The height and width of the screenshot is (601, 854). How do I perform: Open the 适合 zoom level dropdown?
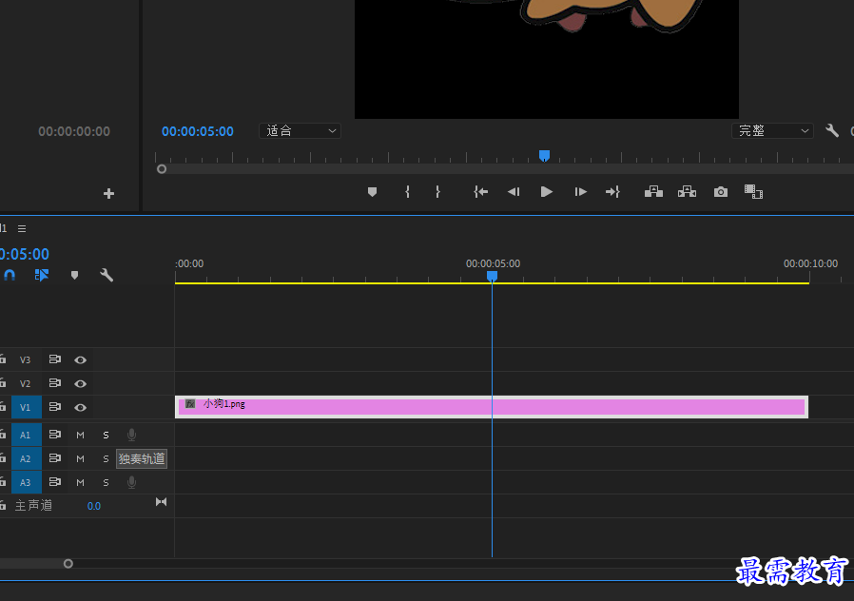(x=301, y=130)
